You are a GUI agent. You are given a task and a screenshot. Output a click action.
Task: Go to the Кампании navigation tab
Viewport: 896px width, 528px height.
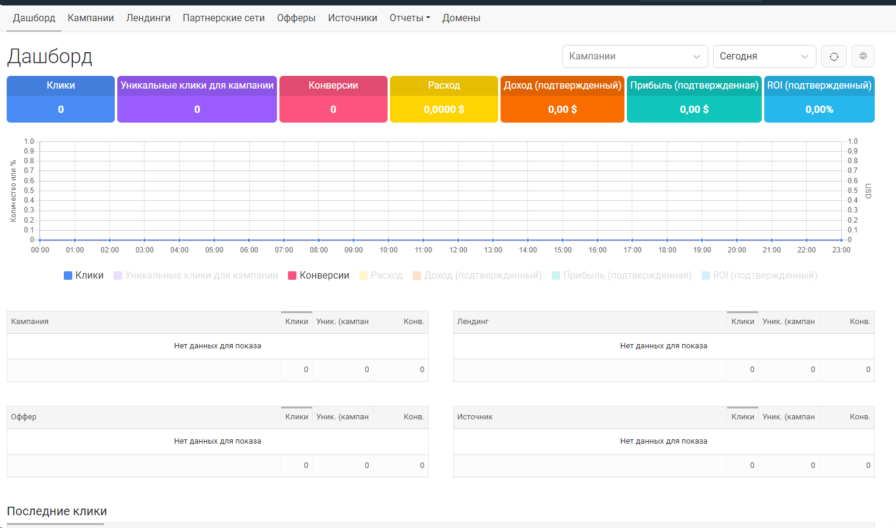[x=91, y=18]
